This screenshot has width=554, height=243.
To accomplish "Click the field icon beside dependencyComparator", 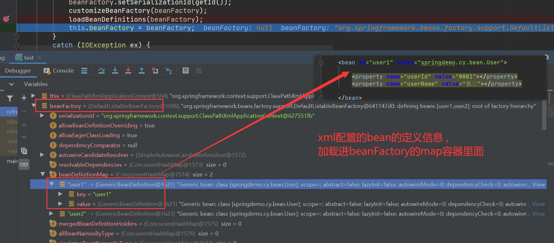I will 53,145.
